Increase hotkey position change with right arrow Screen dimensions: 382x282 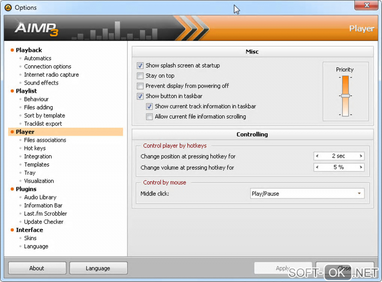pos(361,156)
